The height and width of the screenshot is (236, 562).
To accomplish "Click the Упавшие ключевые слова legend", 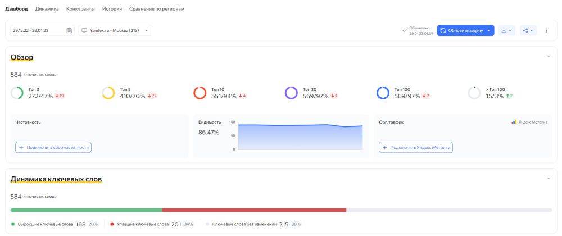I will pyautogui.click(x=152, y=224).
